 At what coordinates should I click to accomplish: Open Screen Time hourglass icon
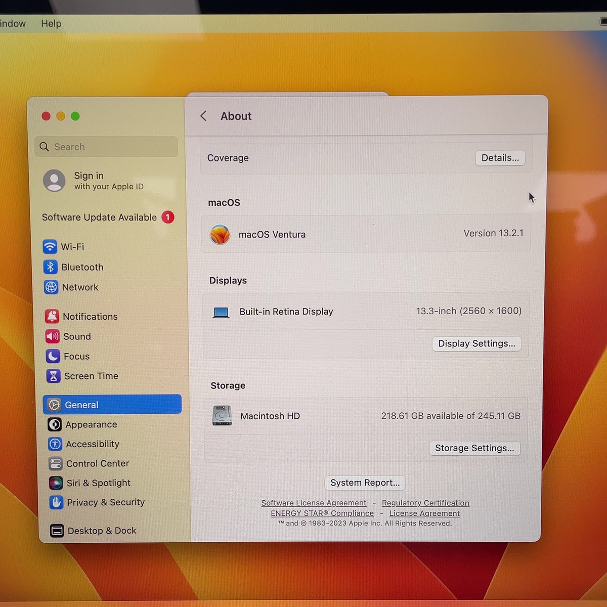coord(53,376)
